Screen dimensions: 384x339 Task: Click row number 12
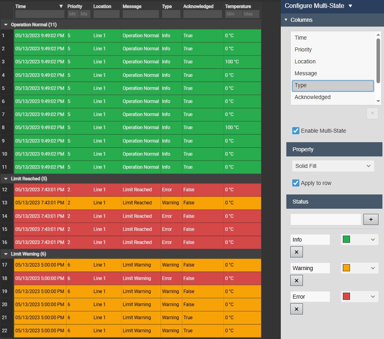point(4,190)
